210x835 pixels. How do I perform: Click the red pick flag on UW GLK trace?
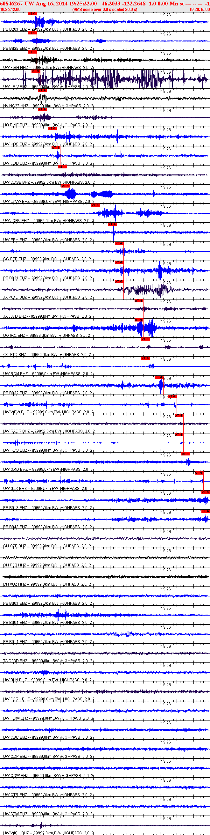point(199,473)
